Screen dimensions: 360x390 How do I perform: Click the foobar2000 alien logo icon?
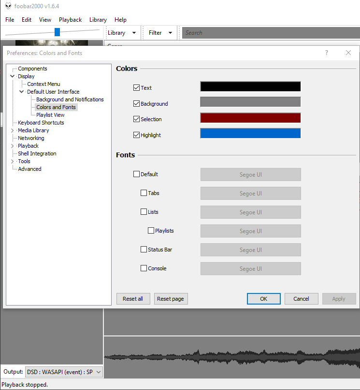pos(8,6)
